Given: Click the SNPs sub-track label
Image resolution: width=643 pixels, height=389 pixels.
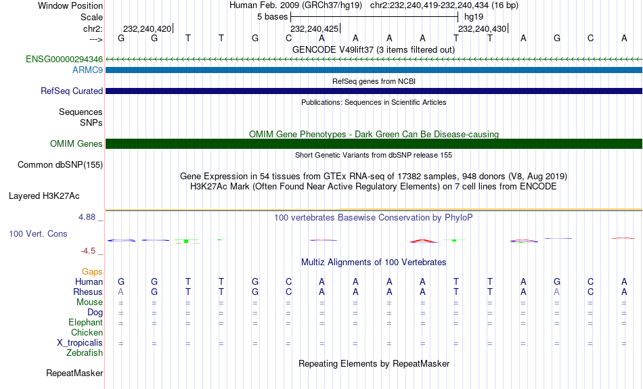Looking at the screenshot, I should pos(91,122).
